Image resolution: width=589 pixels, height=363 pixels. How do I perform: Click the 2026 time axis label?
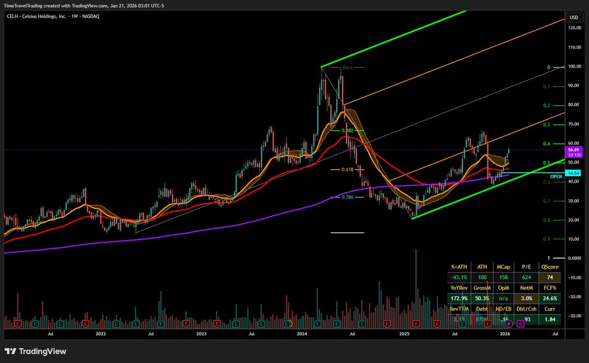(x=505, y=334)
